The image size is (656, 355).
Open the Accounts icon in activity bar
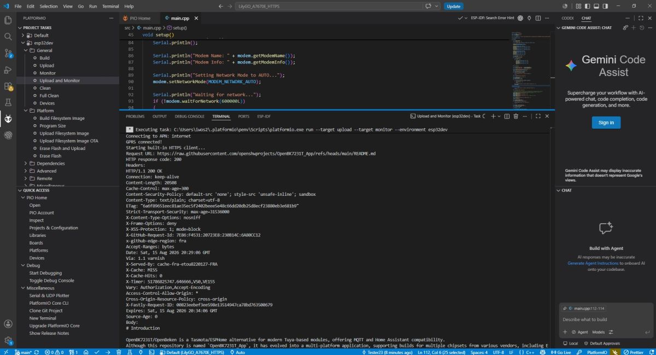click(x=8, y=324)
